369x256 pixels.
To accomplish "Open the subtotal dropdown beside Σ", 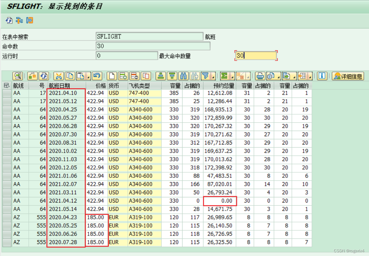I will tap(232, 77).
